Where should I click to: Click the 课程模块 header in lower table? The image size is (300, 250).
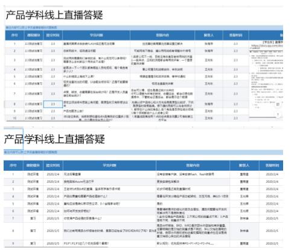tap(33, 165)
